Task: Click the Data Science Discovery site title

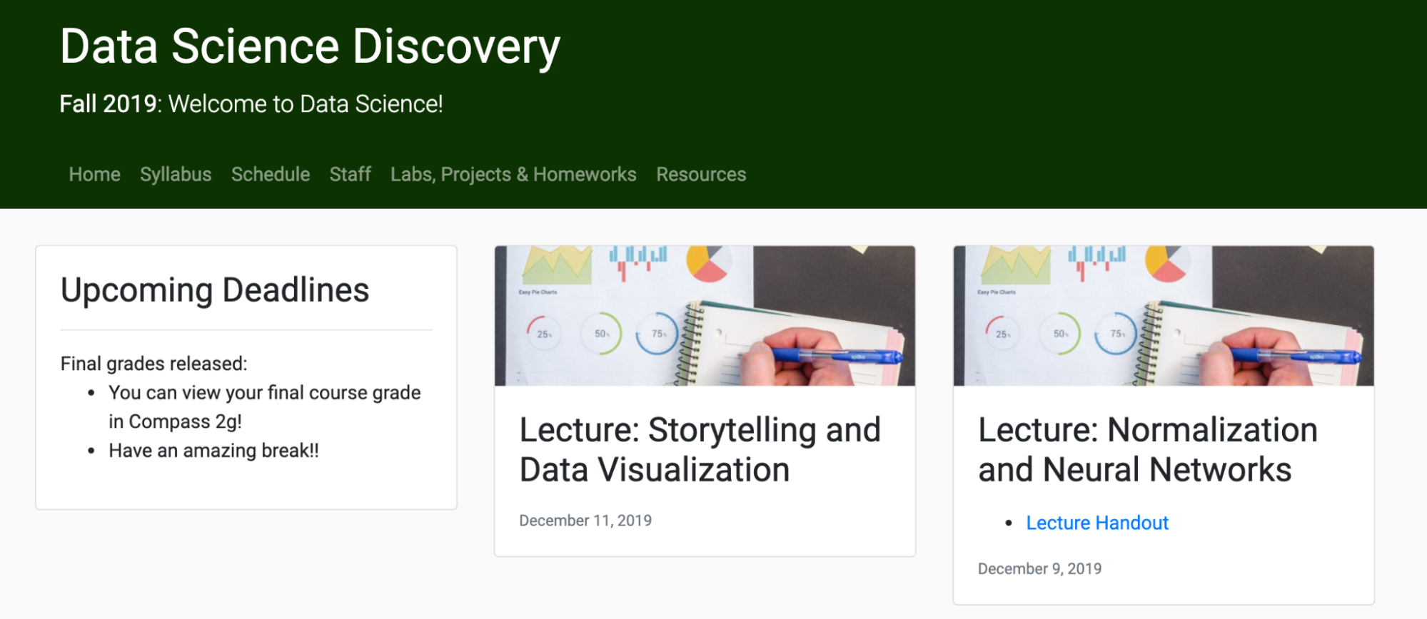Action: (x=310, y=47)
